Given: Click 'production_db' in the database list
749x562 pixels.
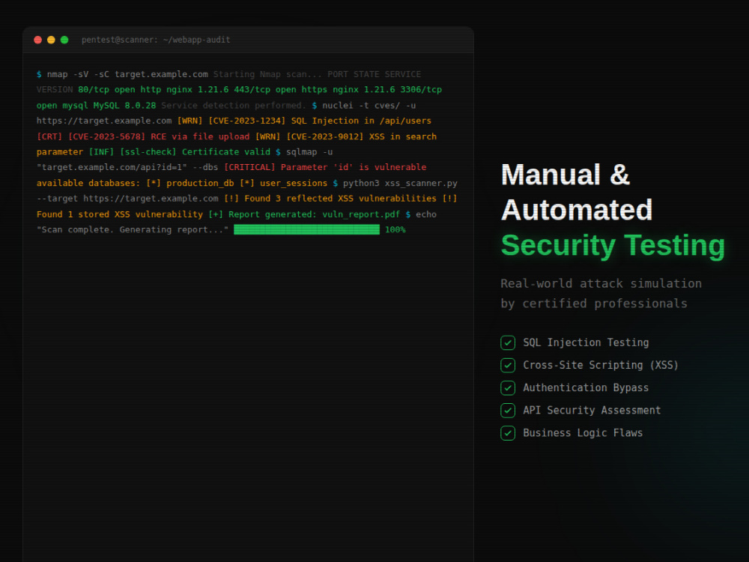Looking at the screenshot, I should tap(200, 183).
